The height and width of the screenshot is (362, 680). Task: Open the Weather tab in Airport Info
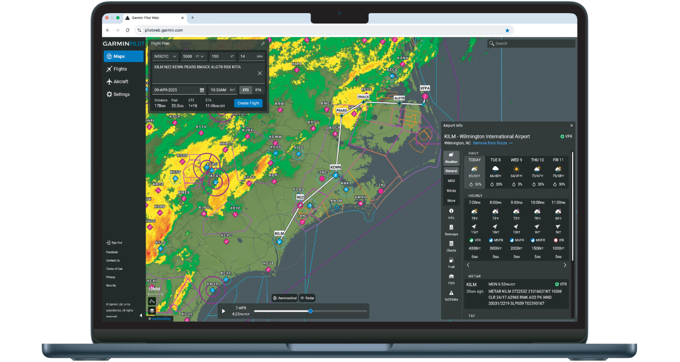[x=451, y=158]
